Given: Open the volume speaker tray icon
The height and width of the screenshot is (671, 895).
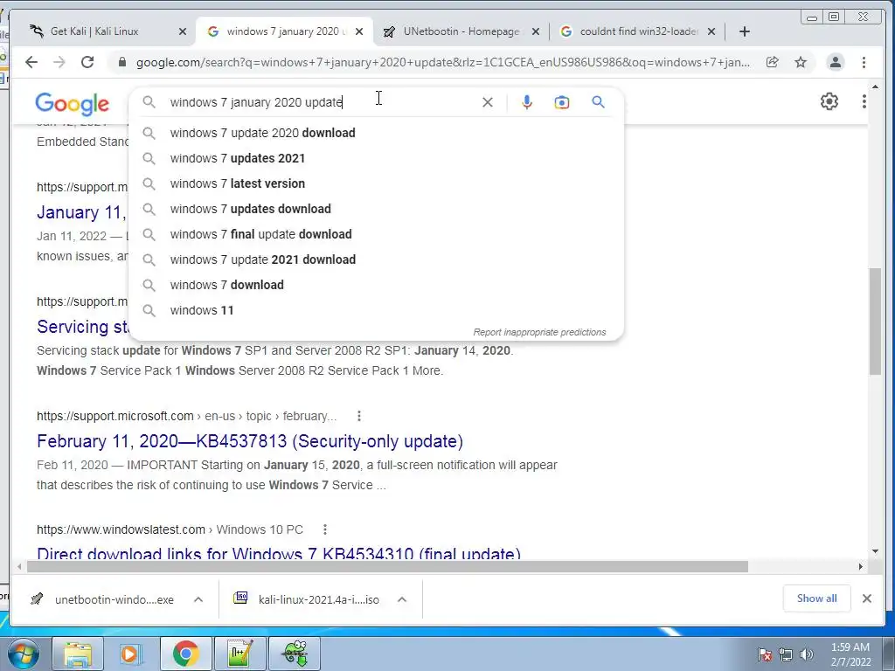Looking at the screenshot, I should 806,654.
